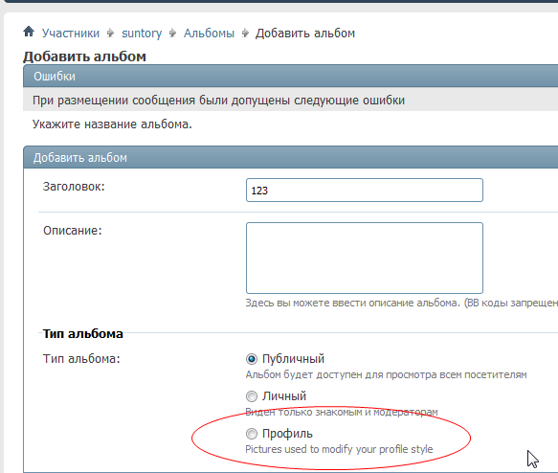Screen dimensions: 558x473
Task: Click the 'Описание:' field label
Action: (x=73, y=231)
